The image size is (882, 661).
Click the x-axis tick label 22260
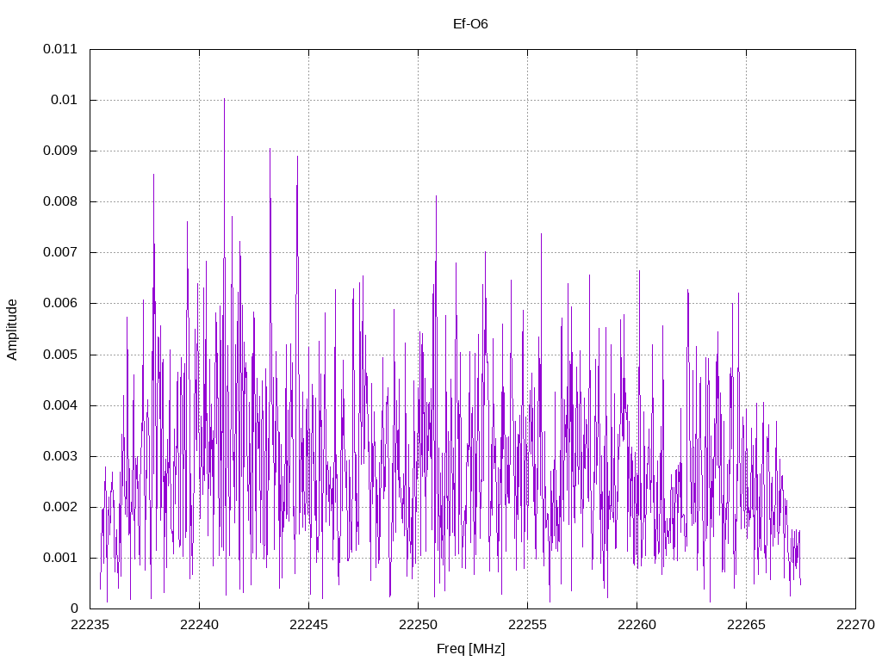637,625
